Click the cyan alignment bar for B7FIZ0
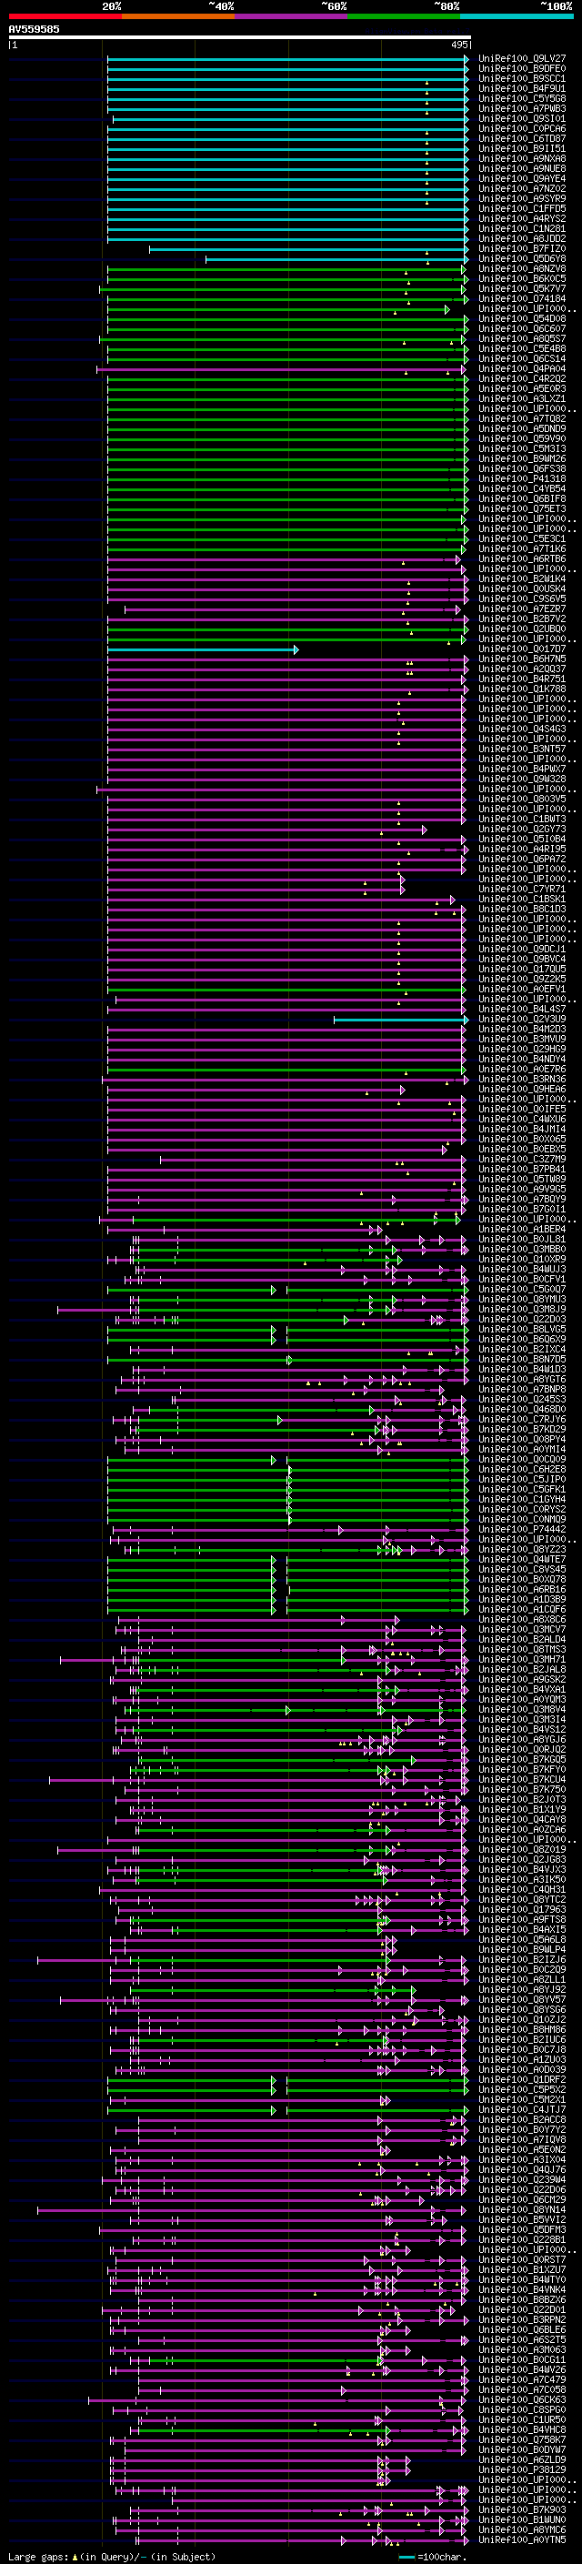The width and height of the screenshot is (582, 2564). click(x=308, y=249)
